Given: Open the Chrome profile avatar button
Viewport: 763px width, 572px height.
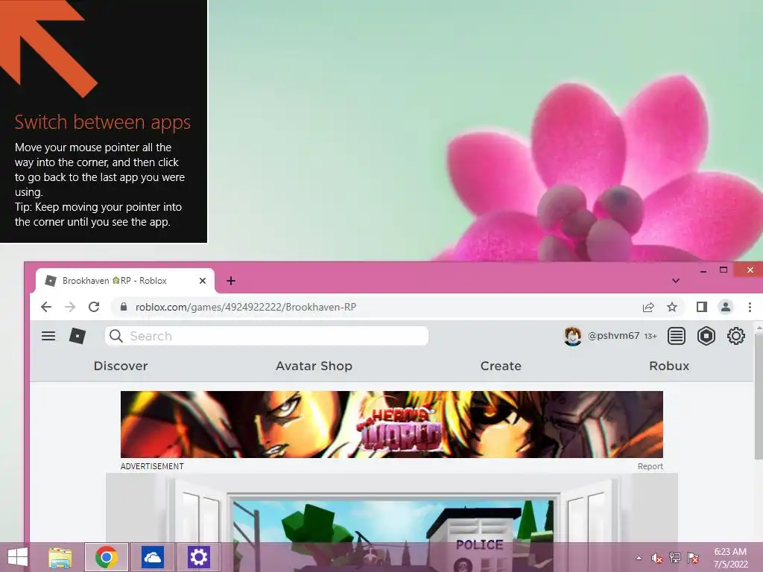Looking at the screenshot, I should point(726,307).
